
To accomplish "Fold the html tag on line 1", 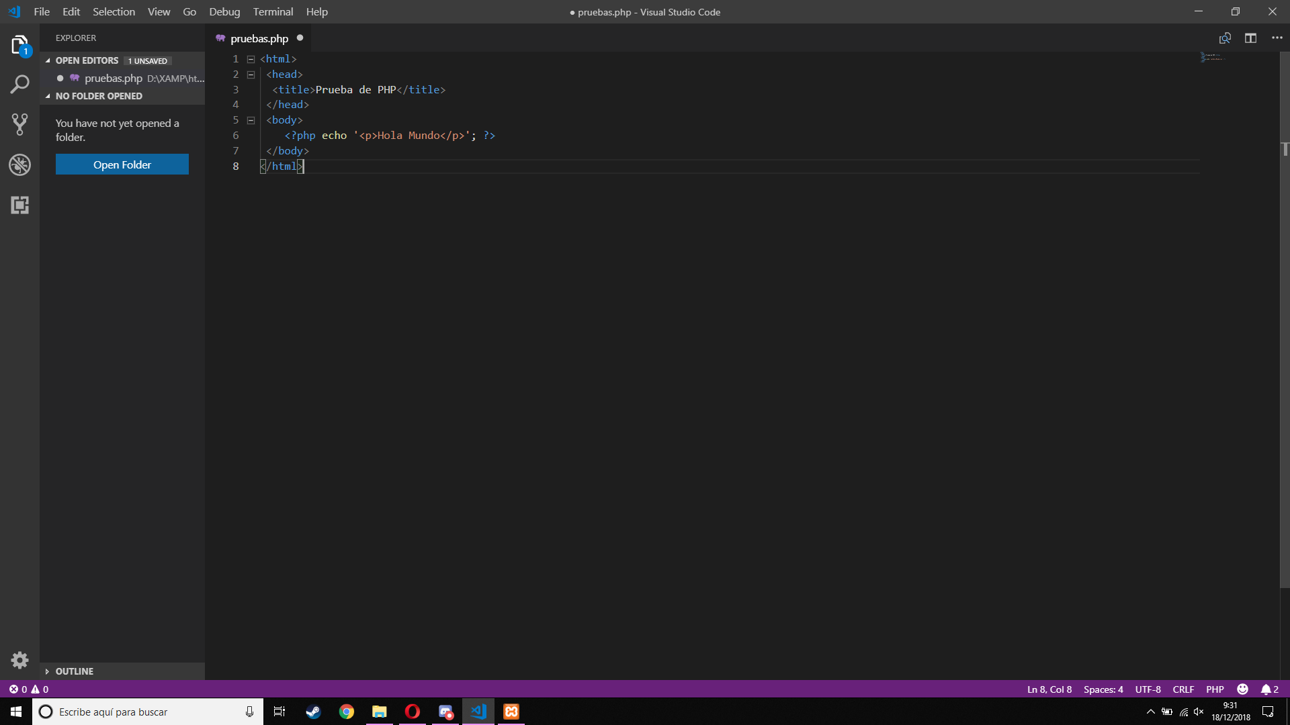I will pyautogui.click(x=251, y=59).
